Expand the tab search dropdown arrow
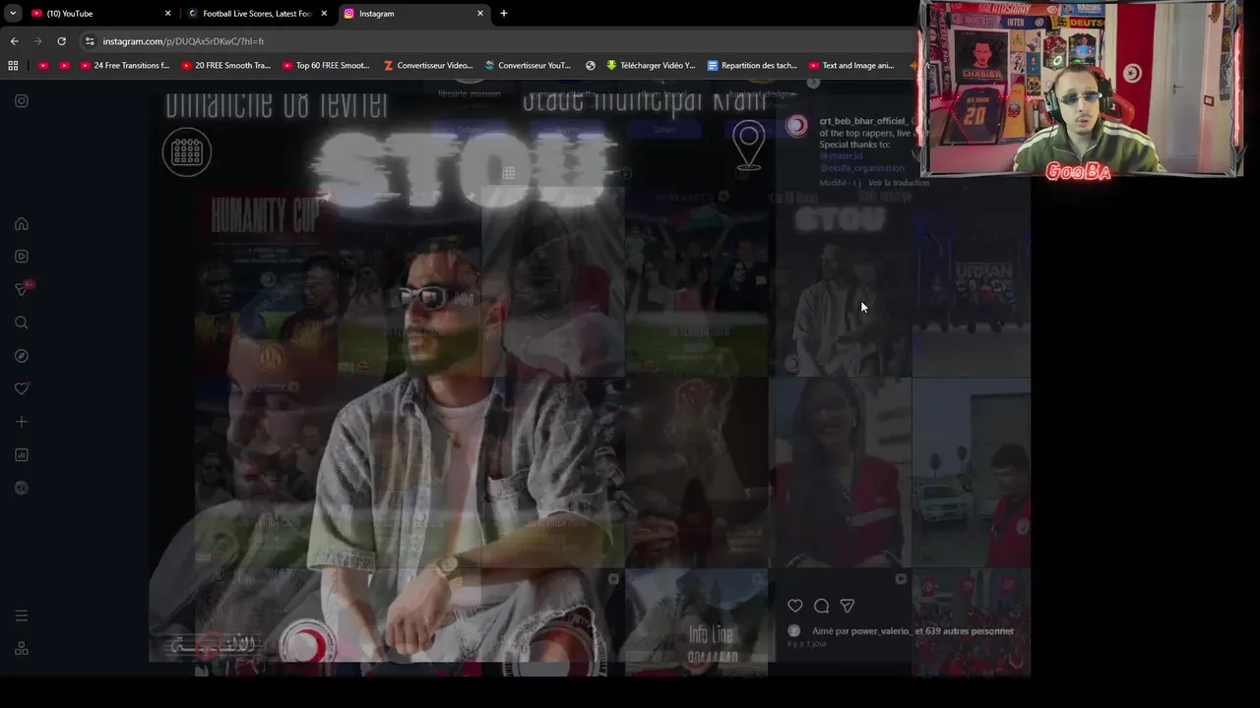1260x708 pixels. tap(13, 14)
